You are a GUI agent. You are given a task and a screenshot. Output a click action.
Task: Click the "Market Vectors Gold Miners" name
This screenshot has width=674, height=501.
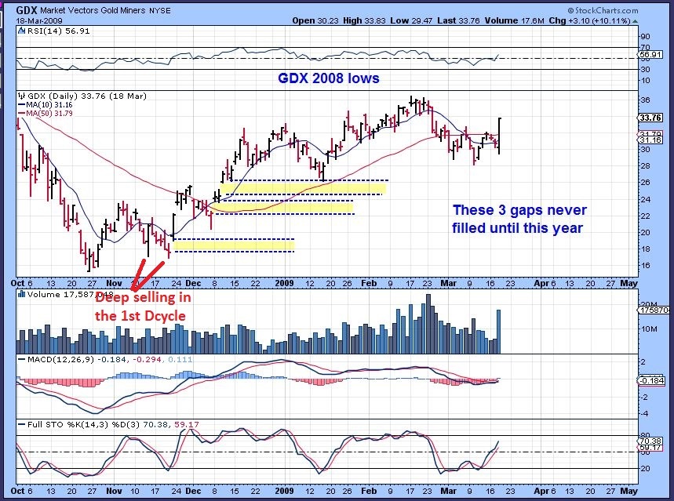point(93,10)
